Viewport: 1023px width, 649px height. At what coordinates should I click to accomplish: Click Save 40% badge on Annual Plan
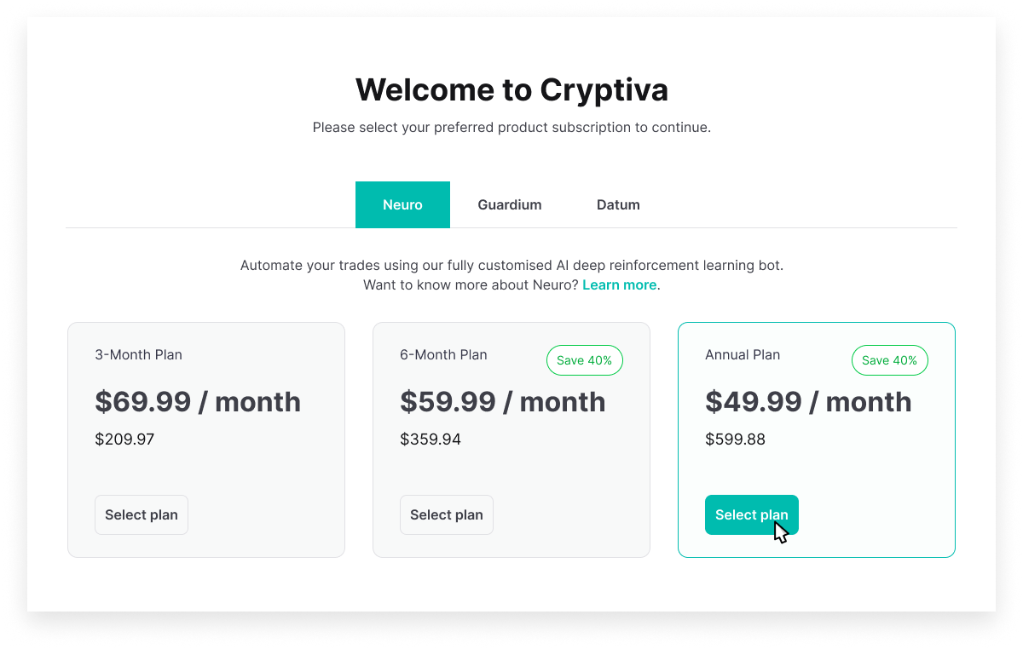[x=889, y=360]
